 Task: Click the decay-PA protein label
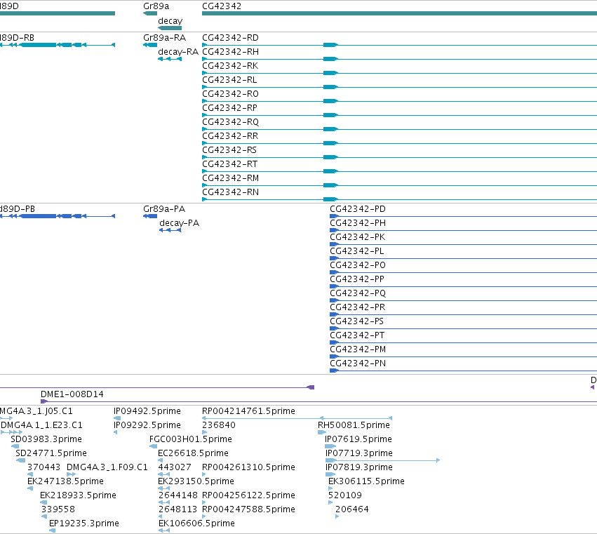pyautogui.click(x=179, y=223)
